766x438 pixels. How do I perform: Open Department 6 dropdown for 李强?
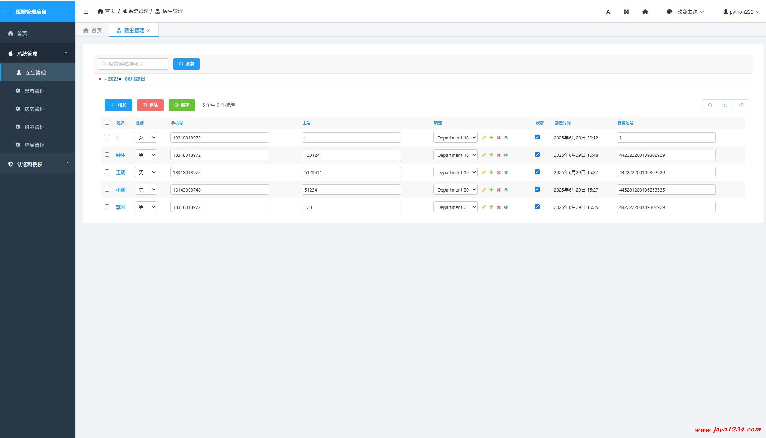455,207
